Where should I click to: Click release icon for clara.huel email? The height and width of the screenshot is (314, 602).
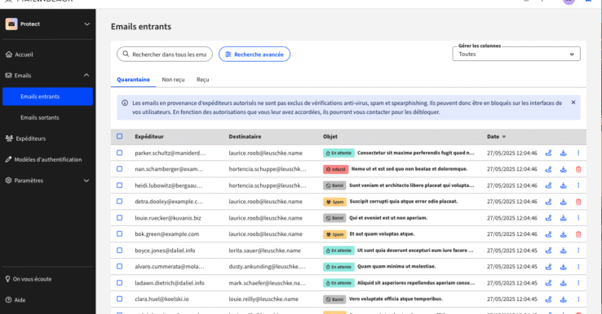[548, 299]
